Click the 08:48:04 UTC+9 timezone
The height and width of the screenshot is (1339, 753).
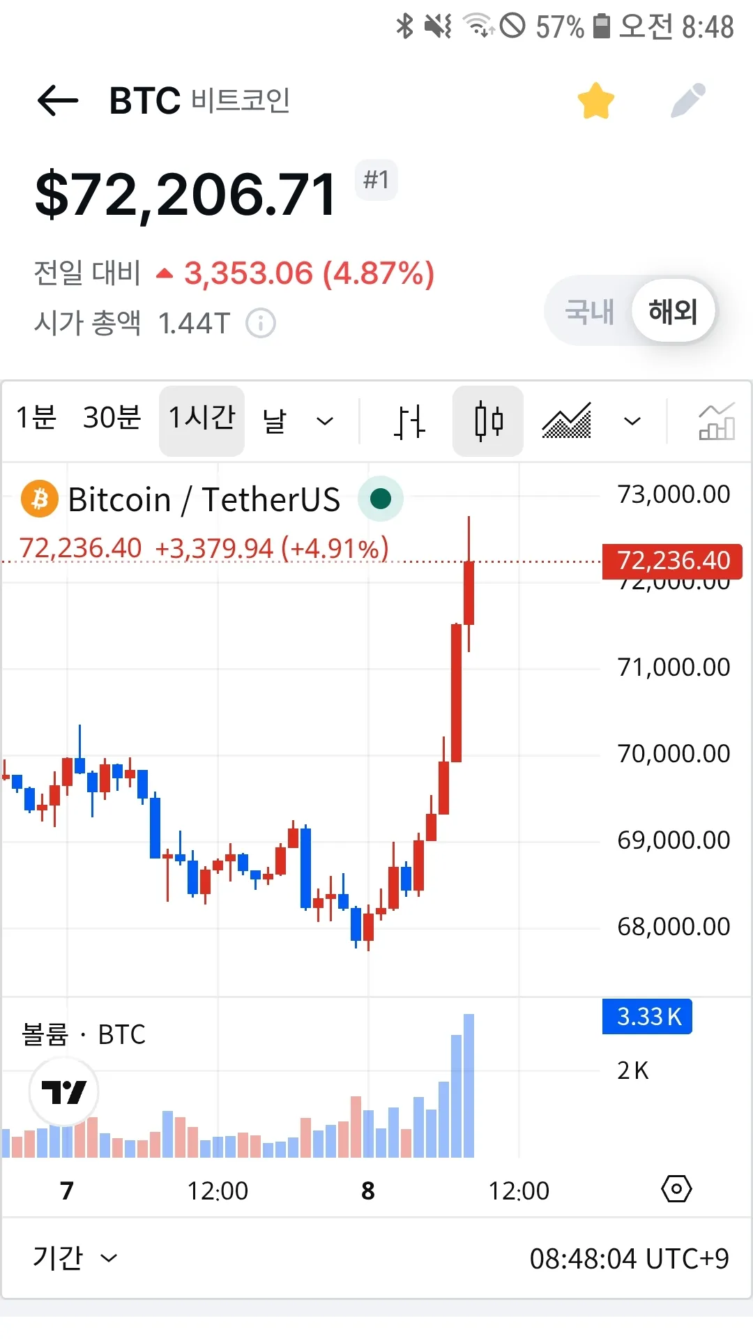pos(629,1259)
